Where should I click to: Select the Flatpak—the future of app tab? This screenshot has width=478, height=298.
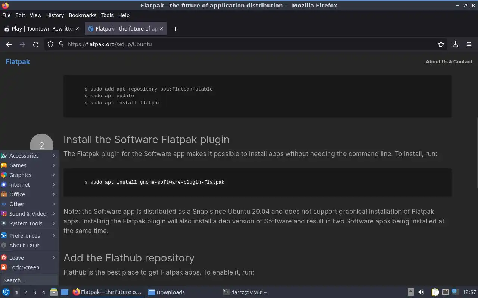coord(126,29)
